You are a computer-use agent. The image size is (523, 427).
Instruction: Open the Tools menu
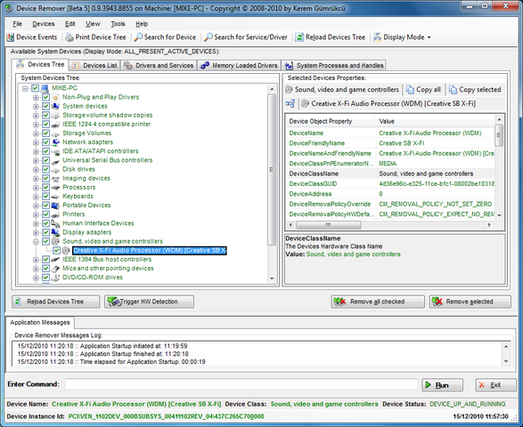tap(118, 24)
